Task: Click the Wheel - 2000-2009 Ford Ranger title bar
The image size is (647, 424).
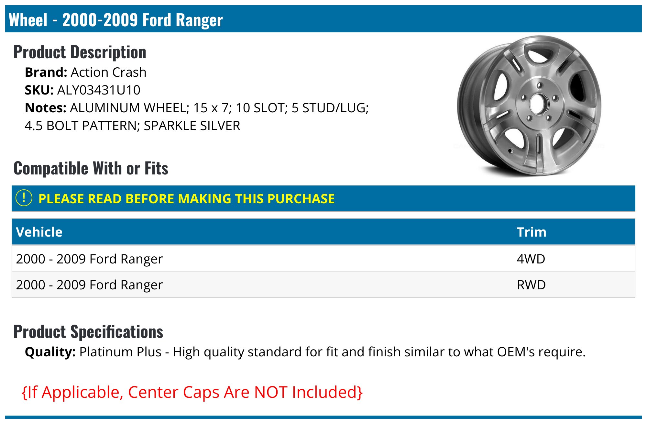Action: tap(116, 20)
